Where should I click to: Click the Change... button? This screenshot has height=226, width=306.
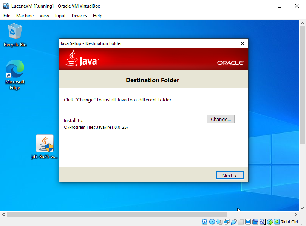pos(221,119)
